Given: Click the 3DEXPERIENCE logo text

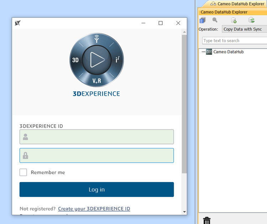Looking at the screenshot, I should pyautogui.click(x=96, y=94).
